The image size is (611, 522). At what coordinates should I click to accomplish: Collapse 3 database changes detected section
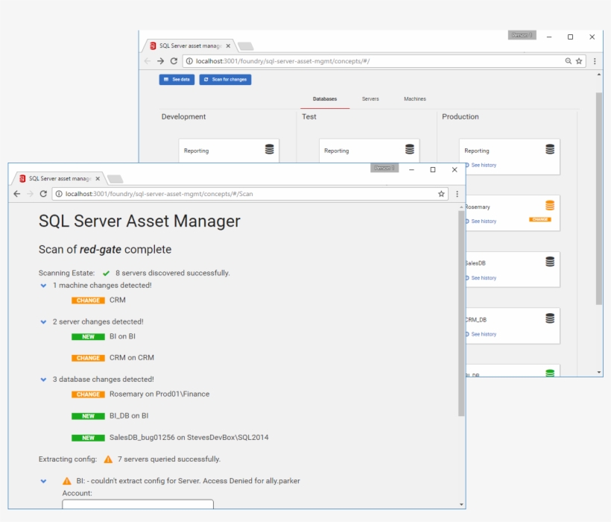pos(43,380)
